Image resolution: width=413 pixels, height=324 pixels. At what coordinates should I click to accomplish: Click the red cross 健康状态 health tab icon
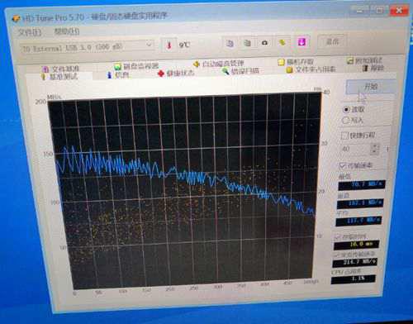(x=161, y=74)
